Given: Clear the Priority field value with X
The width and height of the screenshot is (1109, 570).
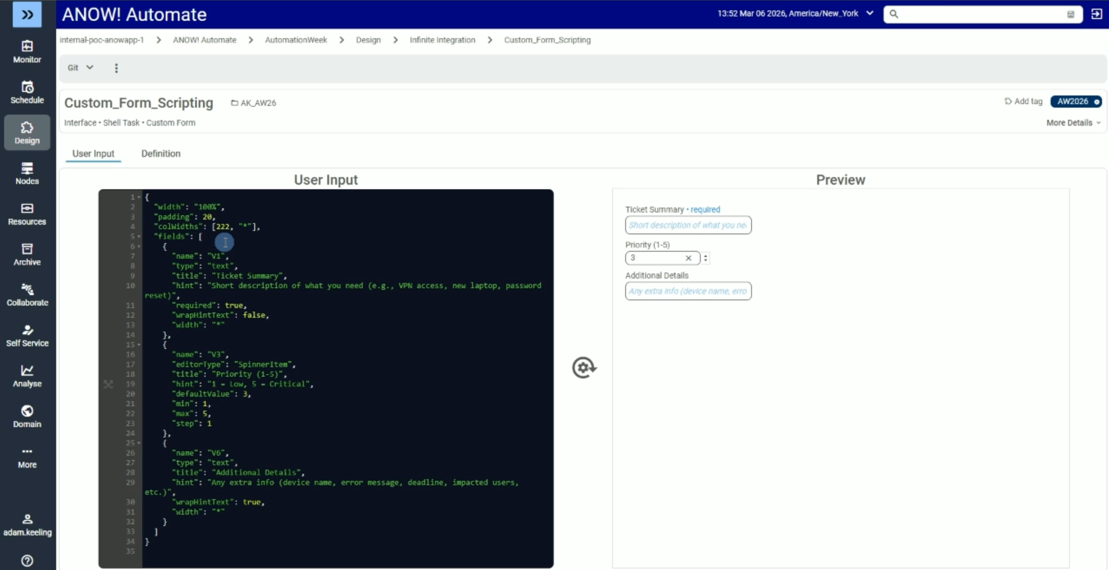Looking at the screenshot, I should click(688, 258).
